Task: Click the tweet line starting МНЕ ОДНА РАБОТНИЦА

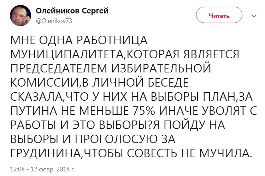Action: coord(79,40)
